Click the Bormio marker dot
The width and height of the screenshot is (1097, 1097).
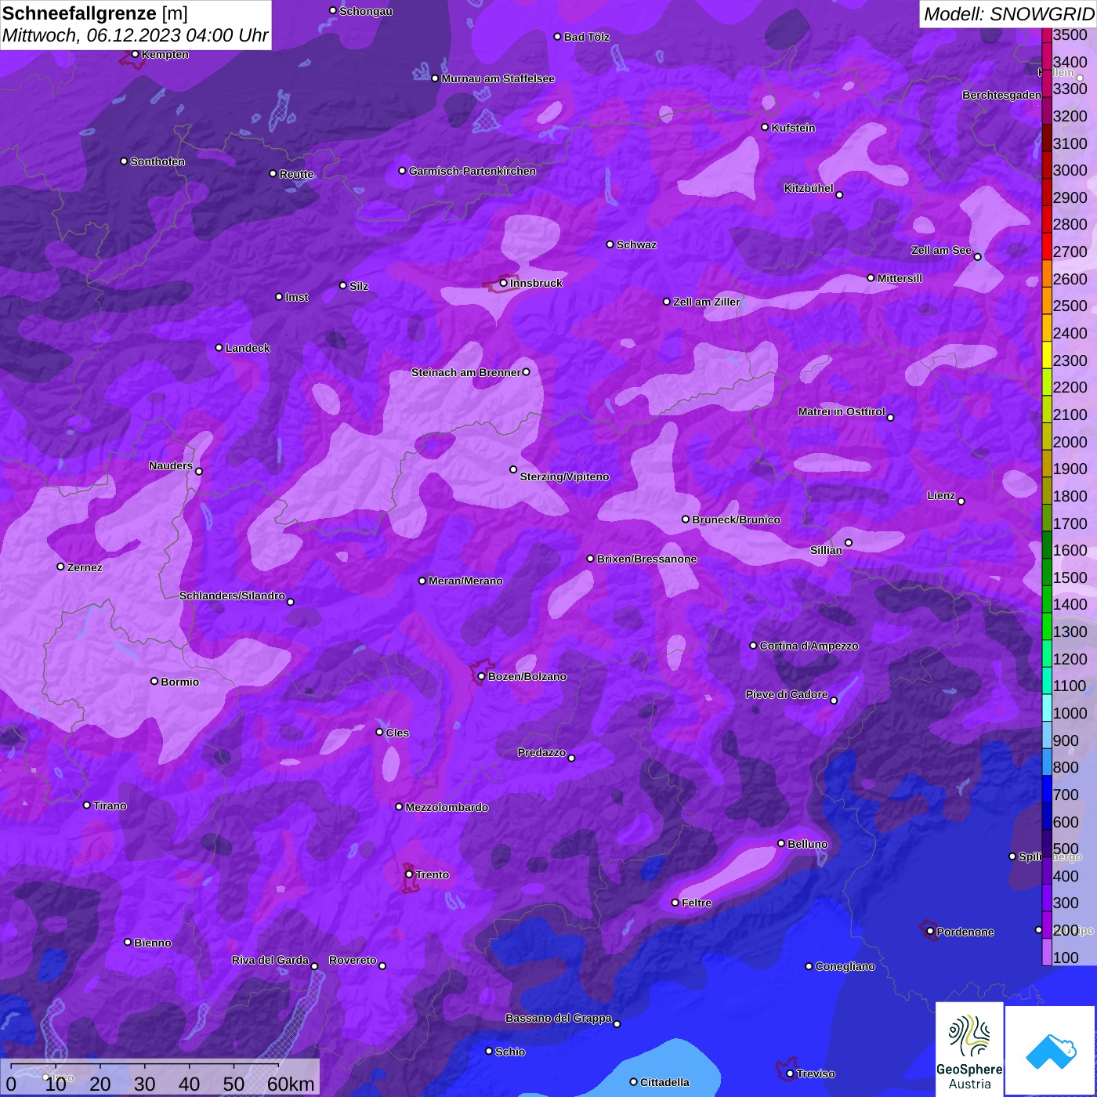154,681
